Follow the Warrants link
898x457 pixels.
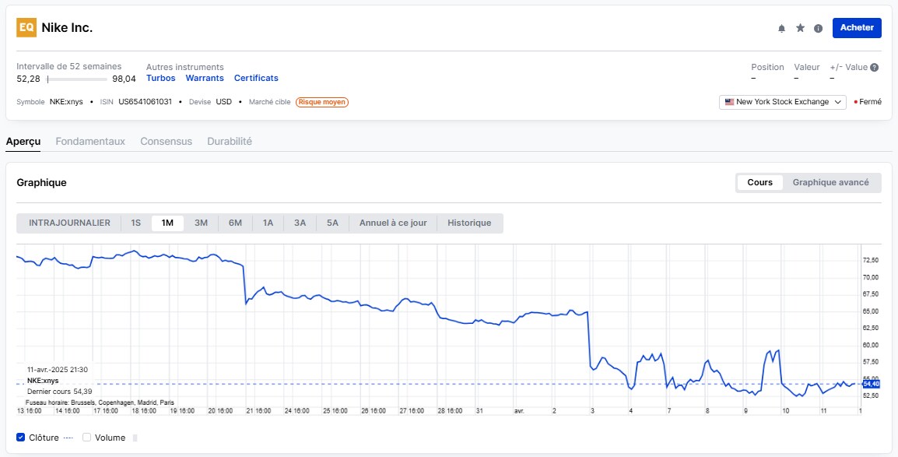[205, 78]
